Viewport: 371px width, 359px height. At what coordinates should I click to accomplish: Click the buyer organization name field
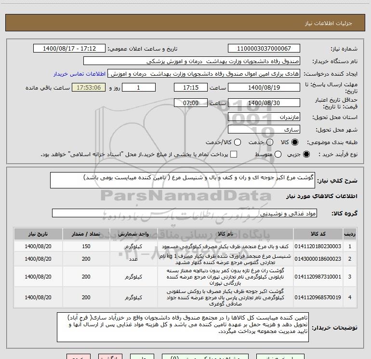point(192,61)
